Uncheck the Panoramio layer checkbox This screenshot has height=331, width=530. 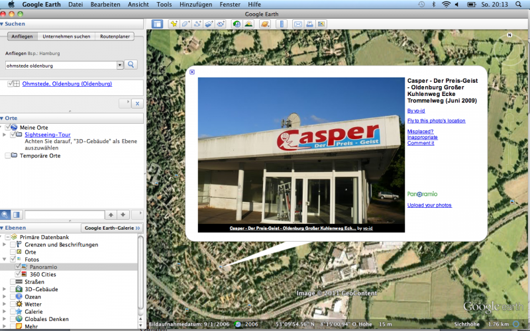point(19,267)
